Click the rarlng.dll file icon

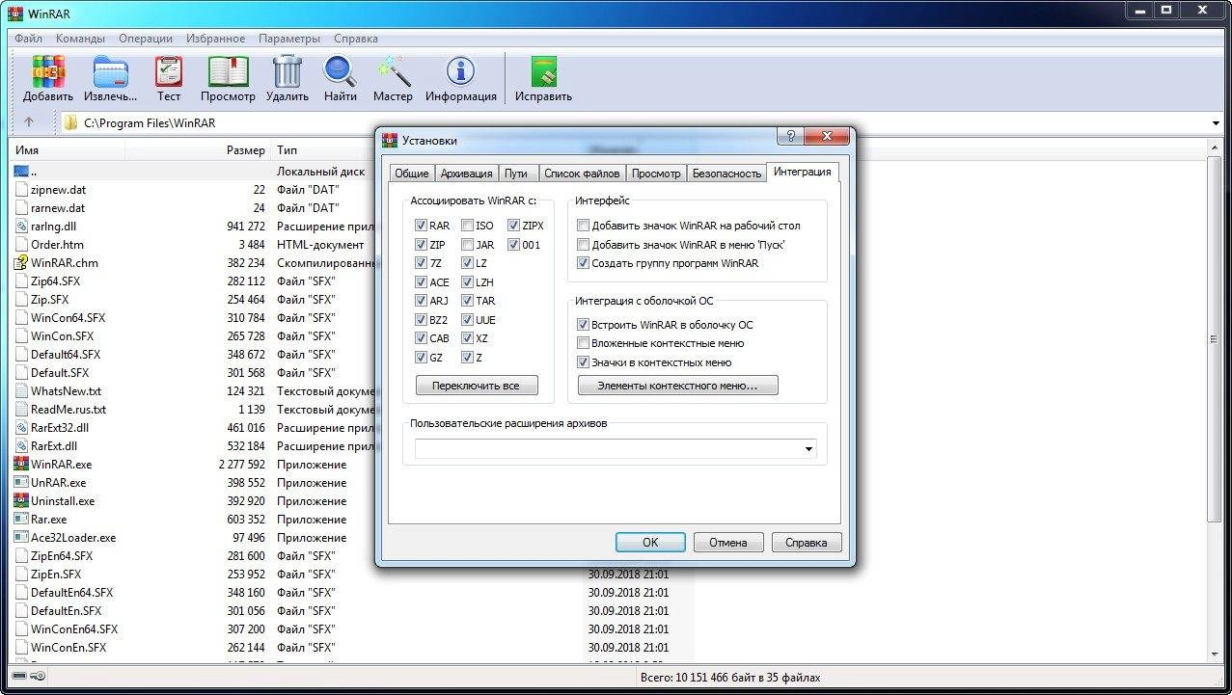[x=22, y=227]
